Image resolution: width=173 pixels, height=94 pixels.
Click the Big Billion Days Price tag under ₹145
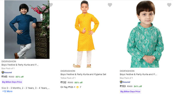point(12,82)
